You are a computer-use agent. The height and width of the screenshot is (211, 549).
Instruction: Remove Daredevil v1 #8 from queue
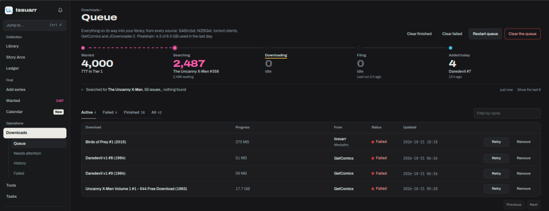tap(523, 158)
